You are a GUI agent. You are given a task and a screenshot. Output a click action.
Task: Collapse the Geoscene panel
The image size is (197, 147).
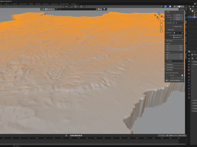[x=169, y=70]
